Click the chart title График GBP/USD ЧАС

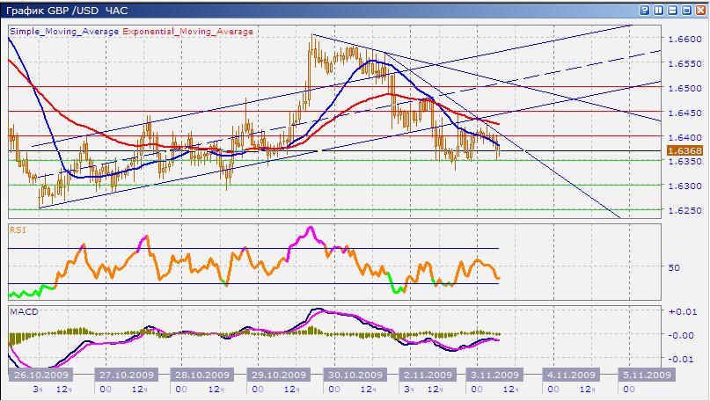66,10
